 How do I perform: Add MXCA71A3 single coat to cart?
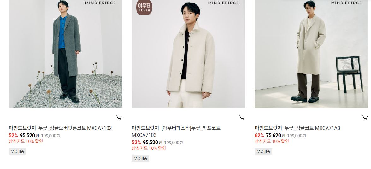coord(365,118)
